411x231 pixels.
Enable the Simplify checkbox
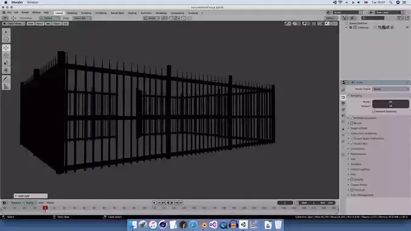[x=352, y=179]
